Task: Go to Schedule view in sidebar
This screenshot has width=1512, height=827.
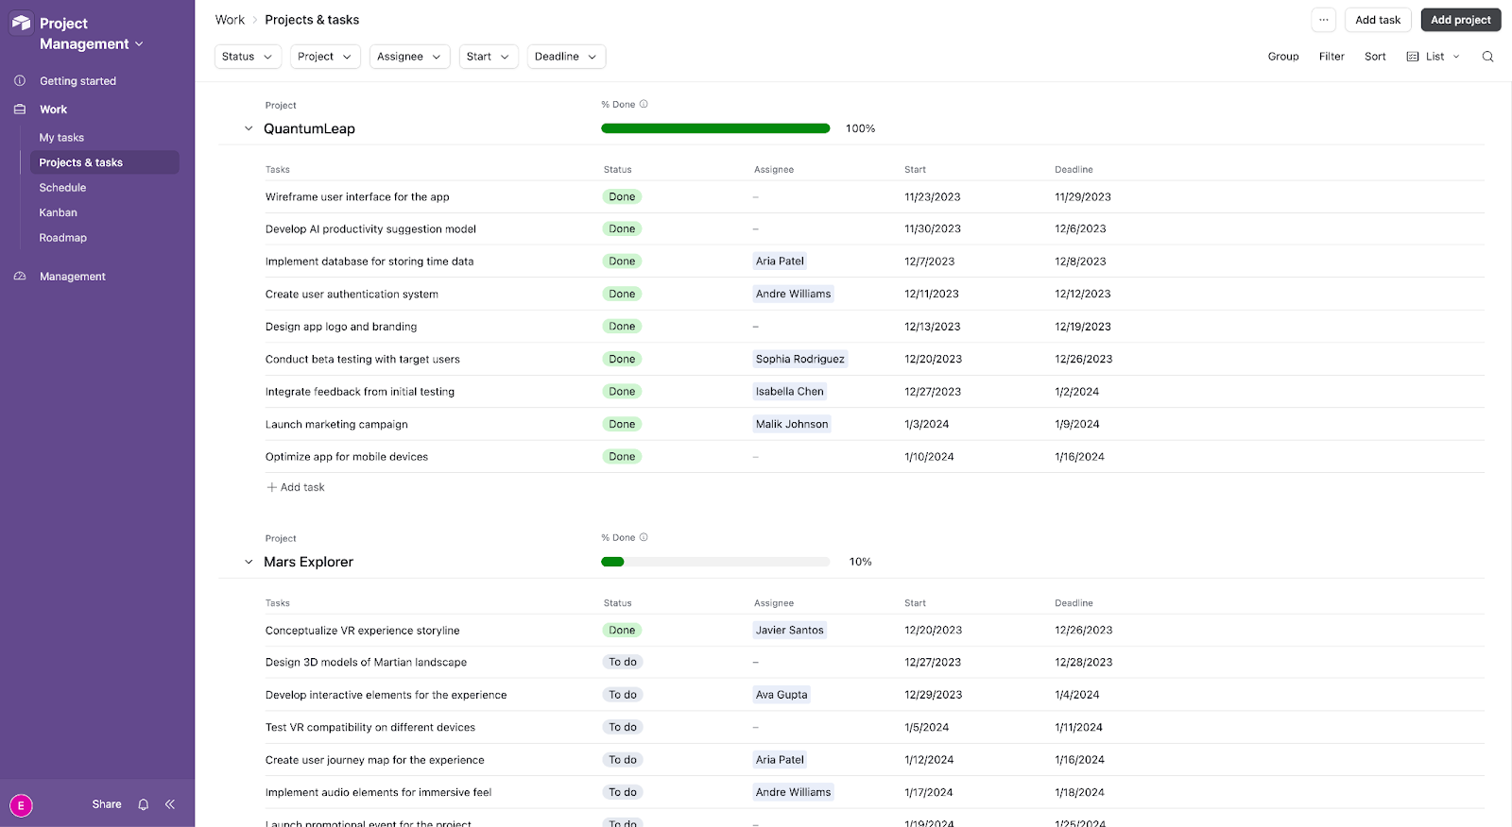Action: pyautogui.click(x=62, y=188)
